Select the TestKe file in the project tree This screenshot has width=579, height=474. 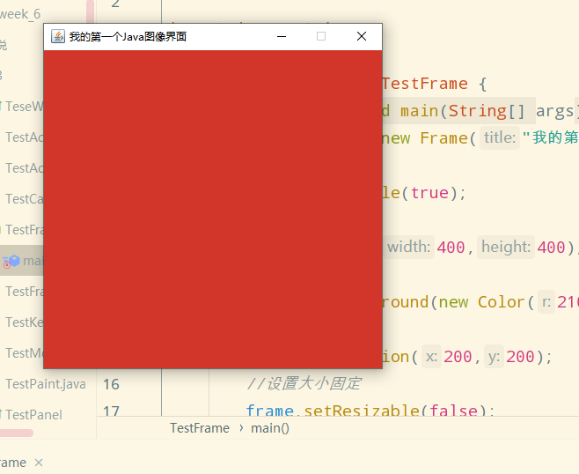[25, 322]
